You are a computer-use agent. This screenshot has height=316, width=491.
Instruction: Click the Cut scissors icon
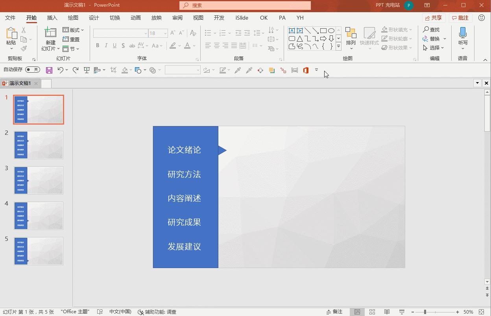[24, 30]
